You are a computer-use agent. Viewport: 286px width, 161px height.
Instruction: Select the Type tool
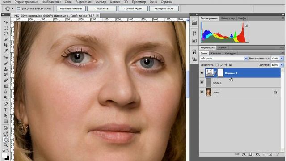(6, 110)
